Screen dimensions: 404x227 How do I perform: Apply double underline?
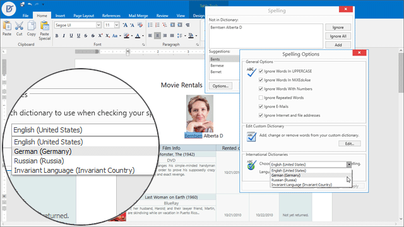78,36
